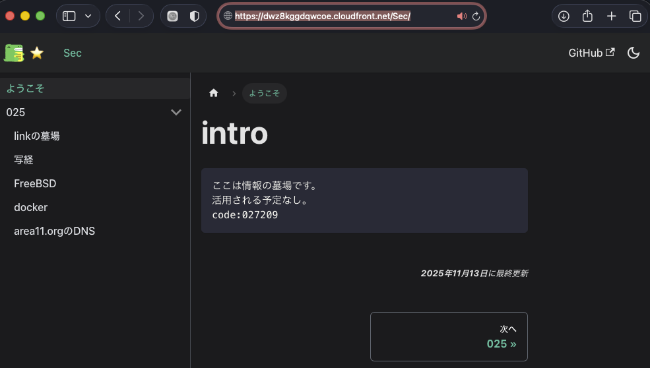Screen dimensions: 650x368
Task: Show tab overview
Action: click(x=635, y=16)
